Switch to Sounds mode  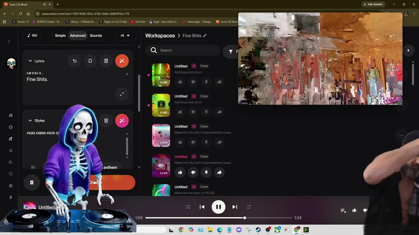pos(96,36)
